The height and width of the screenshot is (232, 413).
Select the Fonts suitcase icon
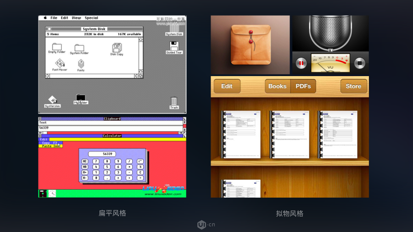(x=81, y=66)
